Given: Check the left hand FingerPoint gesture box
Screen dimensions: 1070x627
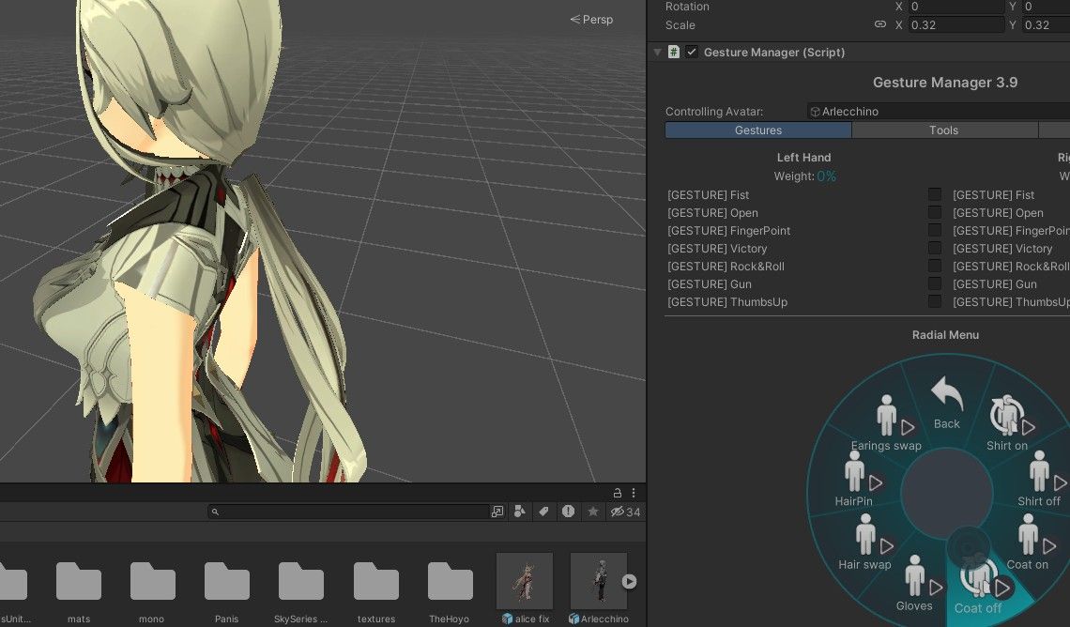Looking at the screenshot, I should [x=934, y=230].
